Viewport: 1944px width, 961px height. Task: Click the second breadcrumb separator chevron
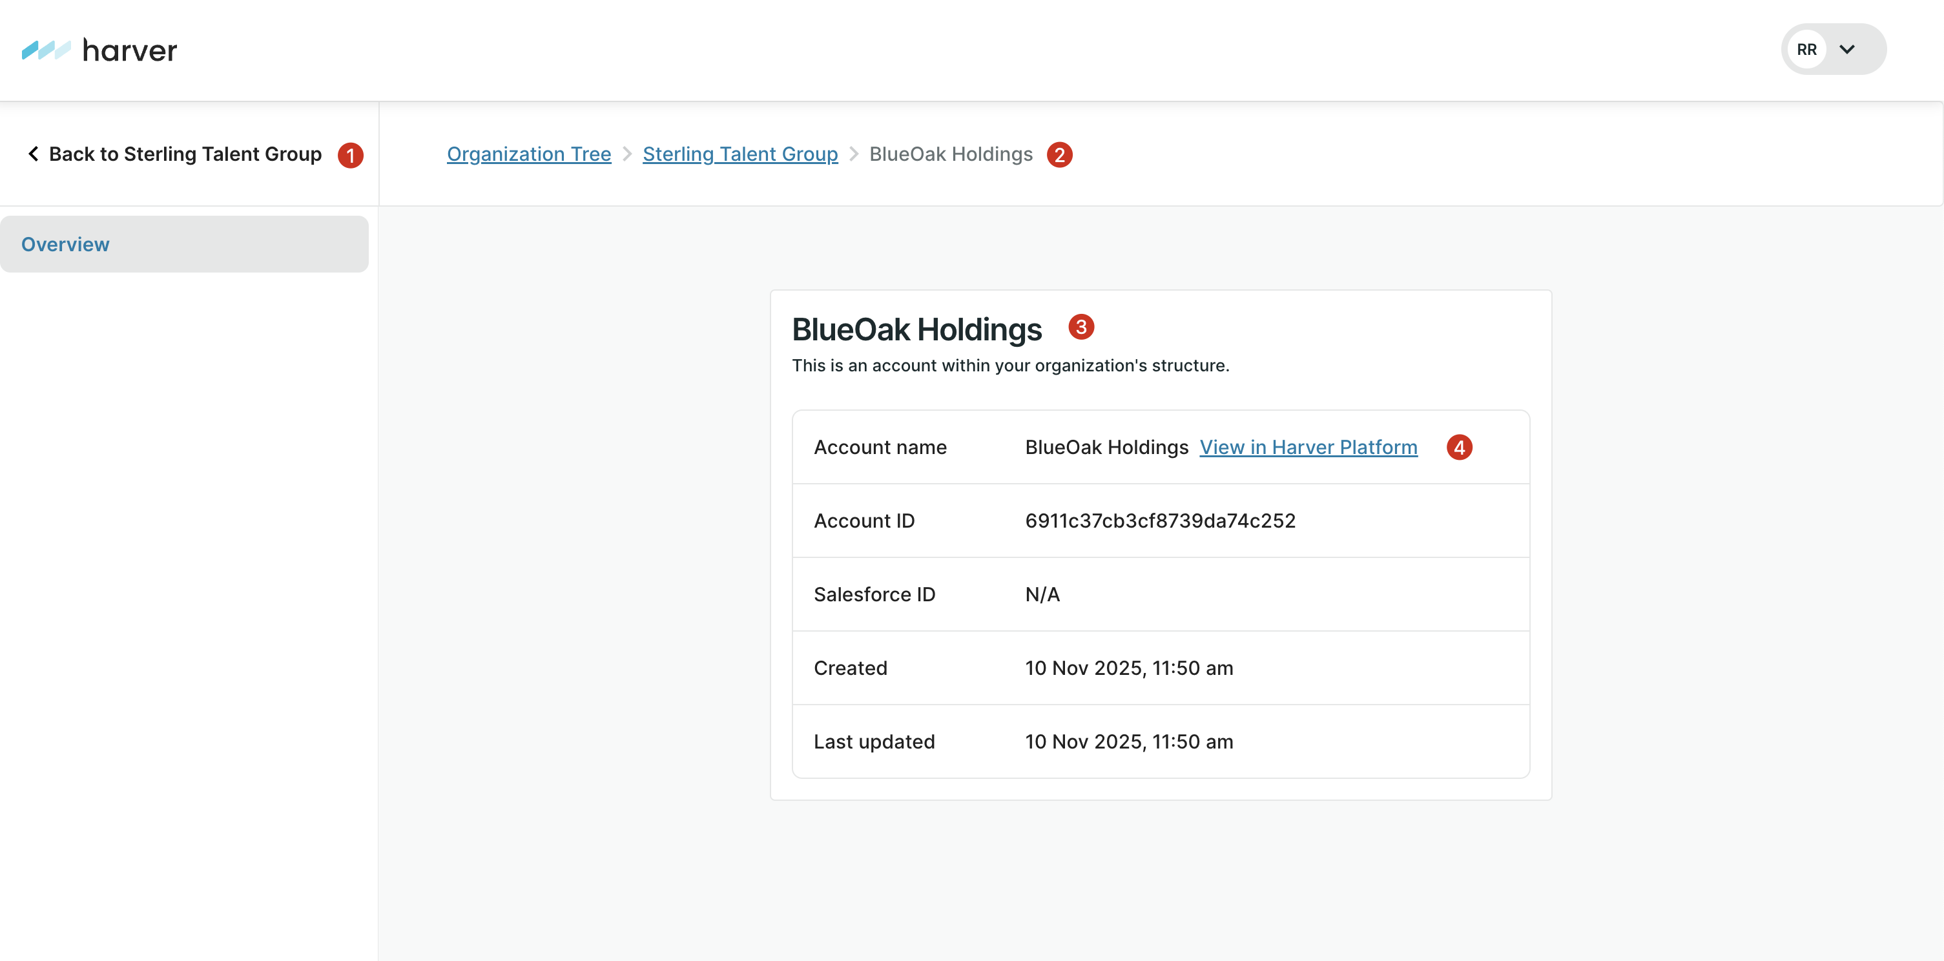(854, 154)
